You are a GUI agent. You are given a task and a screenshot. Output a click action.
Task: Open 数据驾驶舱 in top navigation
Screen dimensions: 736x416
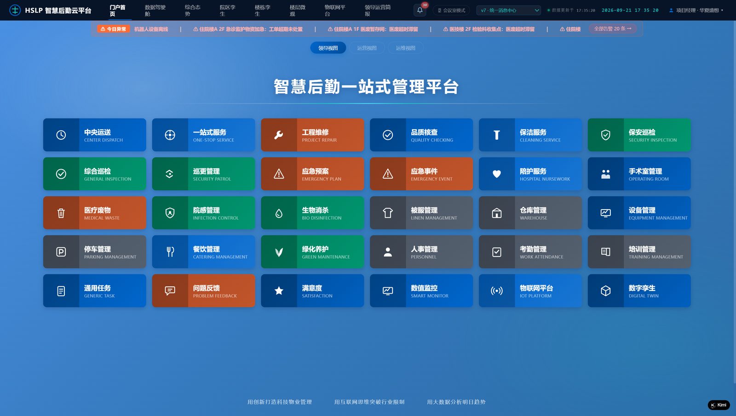155,10
